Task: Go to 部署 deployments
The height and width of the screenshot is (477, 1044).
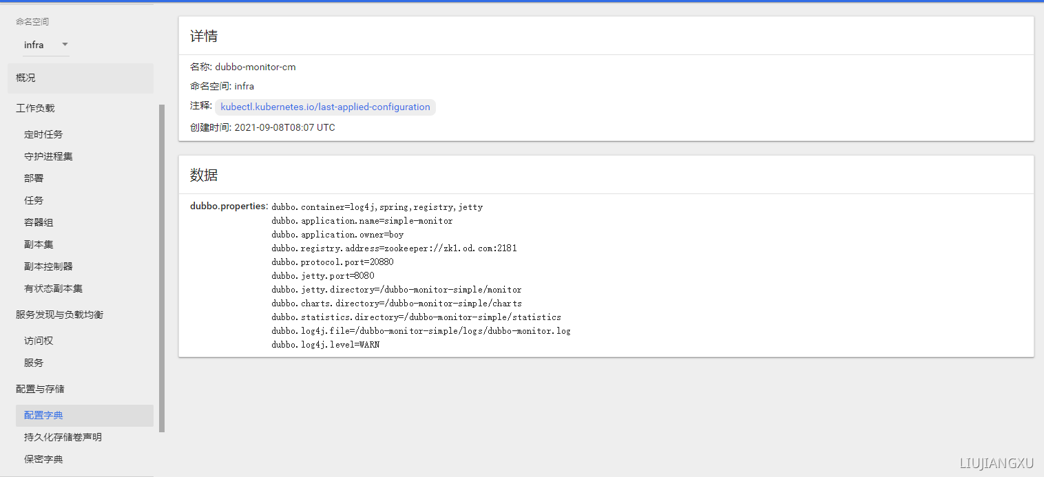Action: click(x=34, y=178)
